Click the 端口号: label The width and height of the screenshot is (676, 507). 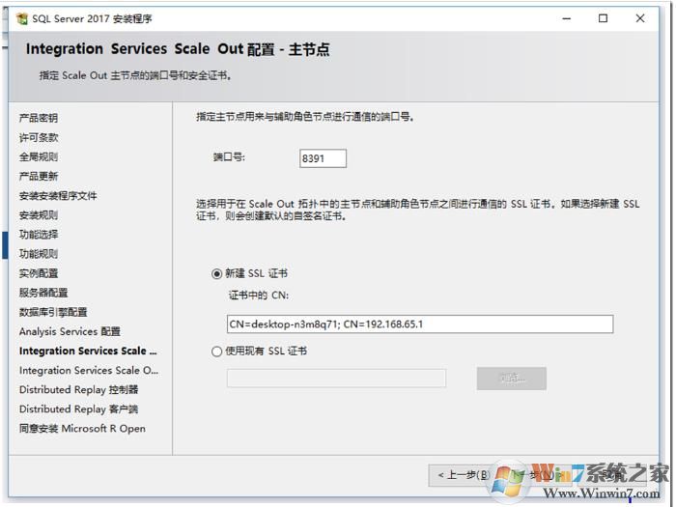229,157
